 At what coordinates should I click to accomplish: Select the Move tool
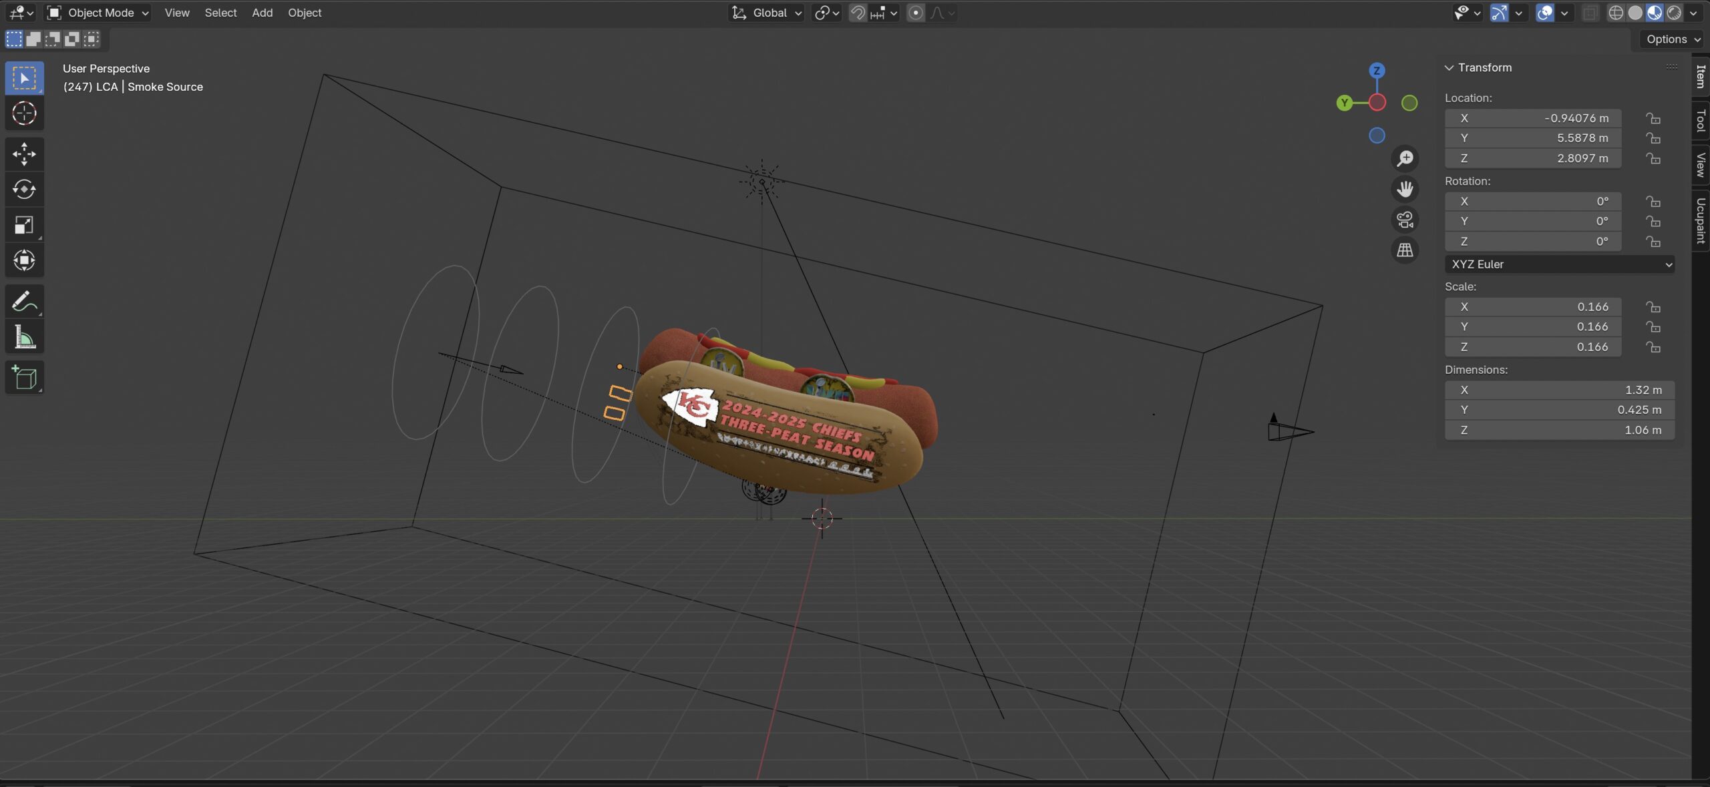pyautogui.click(x=24, y=154)
